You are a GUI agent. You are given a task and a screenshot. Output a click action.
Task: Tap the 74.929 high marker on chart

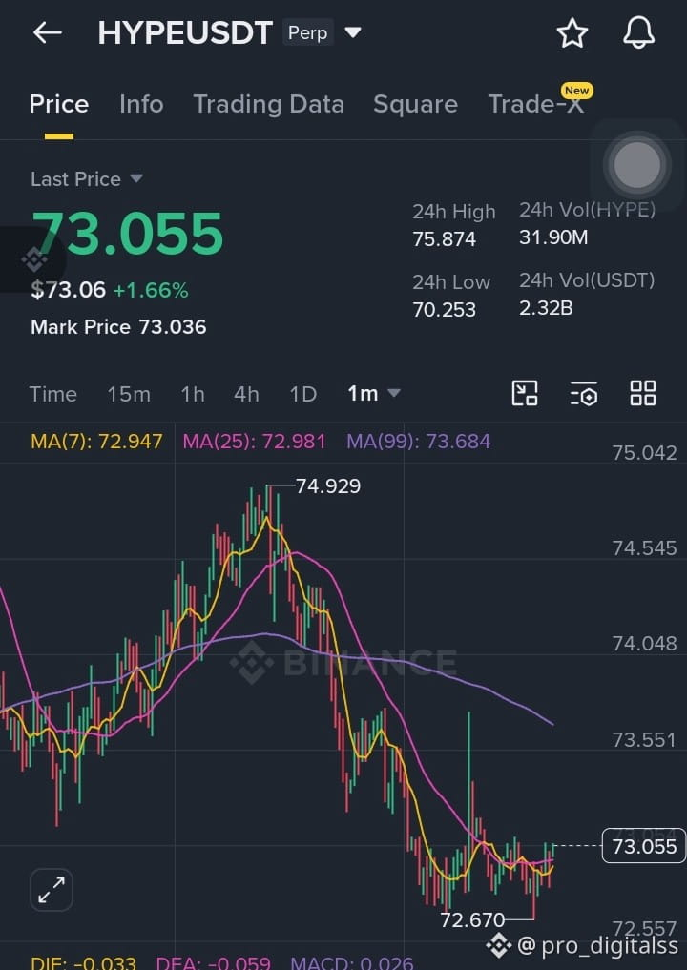(328, 486)
